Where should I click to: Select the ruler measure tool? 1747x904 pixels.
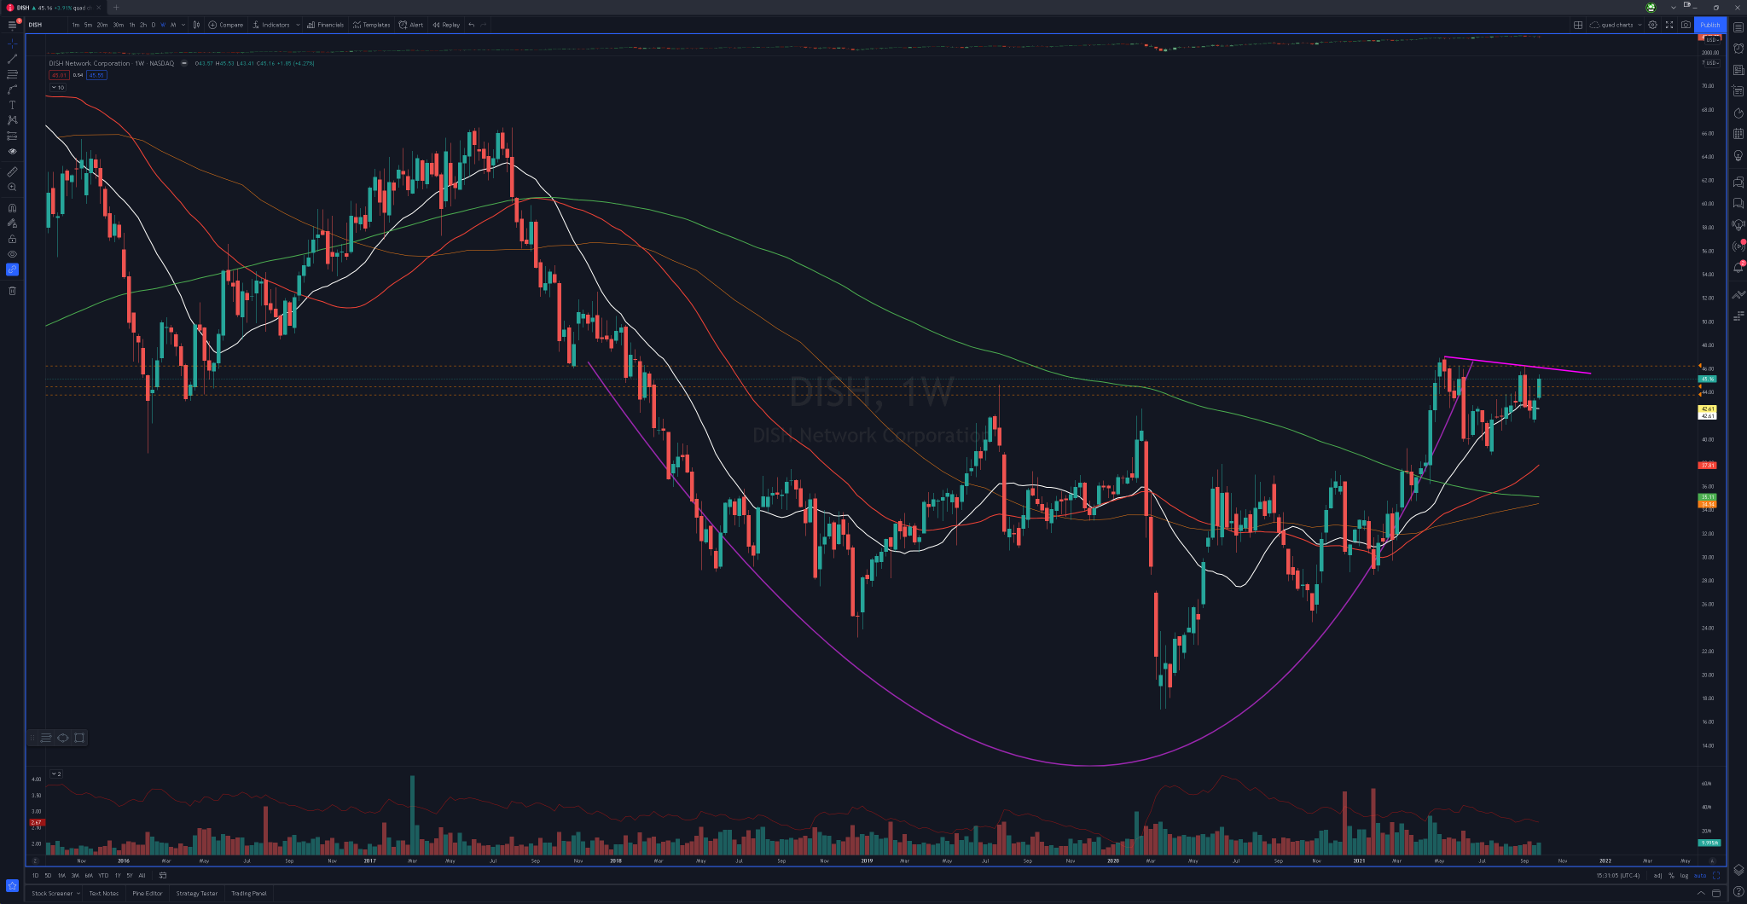(12, 171)
